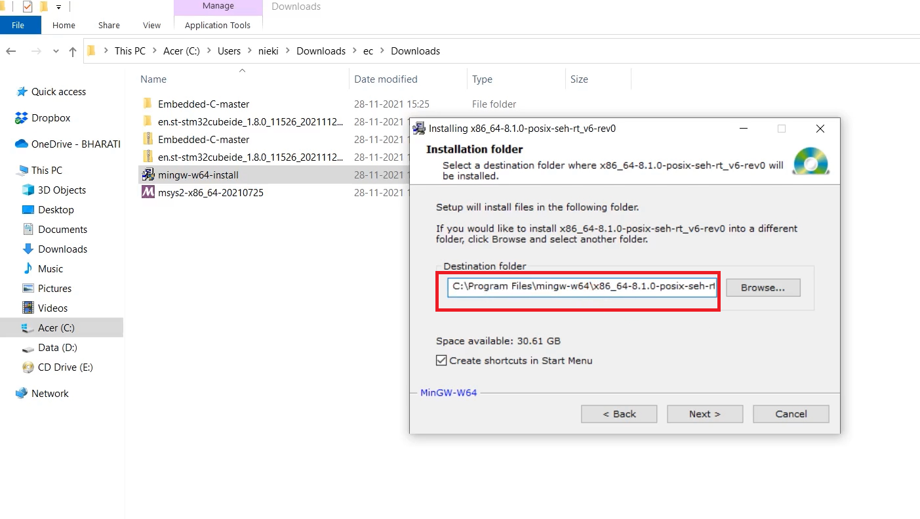This screenshot has width=920, height=519.
Task: Click the Documents icon in sidebar
Action: click(x=28, y=229)
